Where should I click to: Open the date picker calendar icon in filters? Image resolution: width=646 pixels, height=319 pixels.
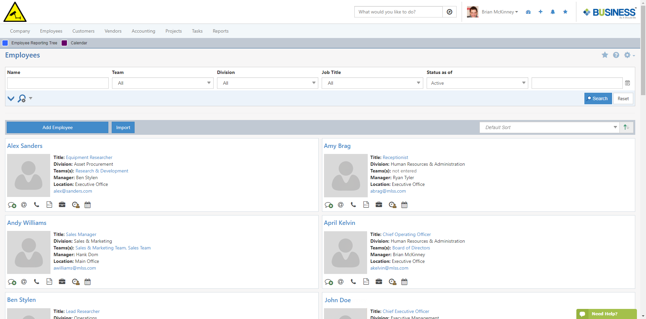tap(627, 83)
